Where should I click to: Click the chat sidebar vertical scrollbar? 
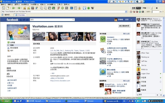164,57
